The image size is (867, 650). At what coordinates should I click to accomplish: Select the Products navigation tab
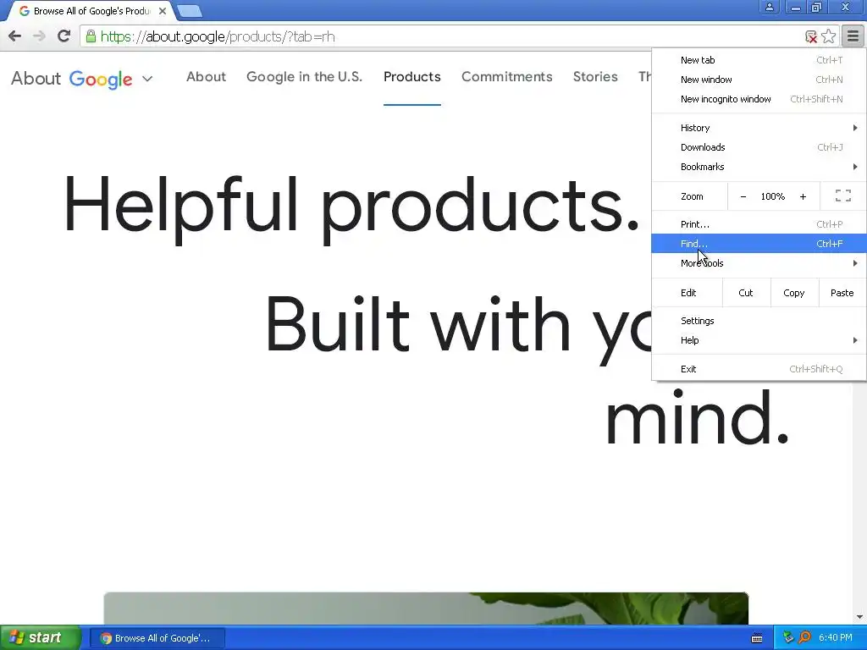tap(412, 77)
